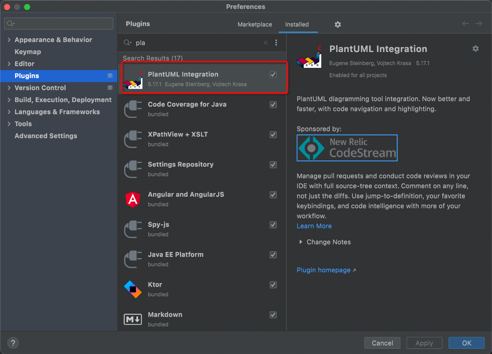Click the Enabled for all projects text

[x=358, y=75]
